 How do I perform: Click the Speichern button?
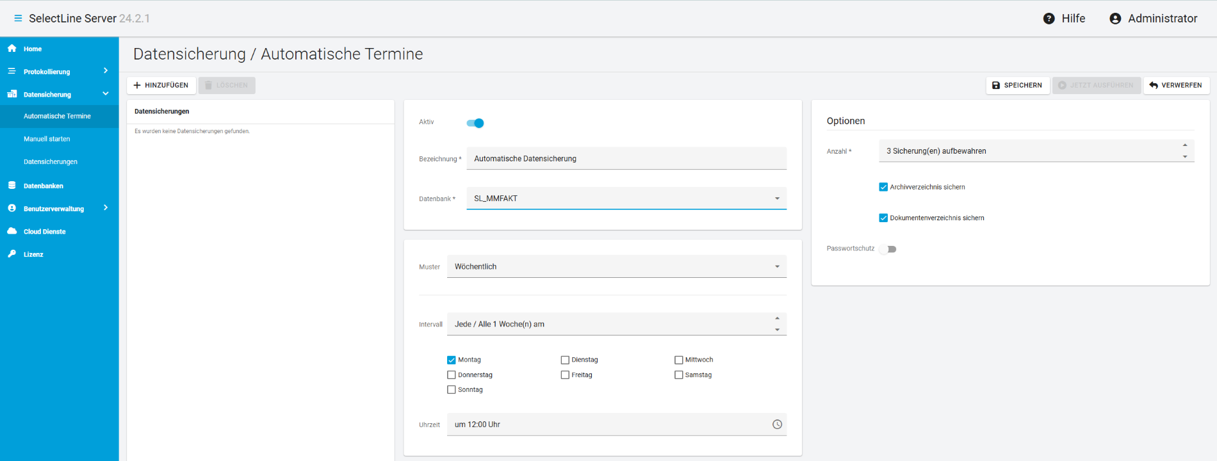click(1018, 85)
